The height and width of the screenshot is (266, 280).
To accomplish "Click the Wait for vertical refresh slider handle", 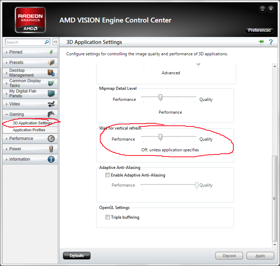I will tap(160, 137).
